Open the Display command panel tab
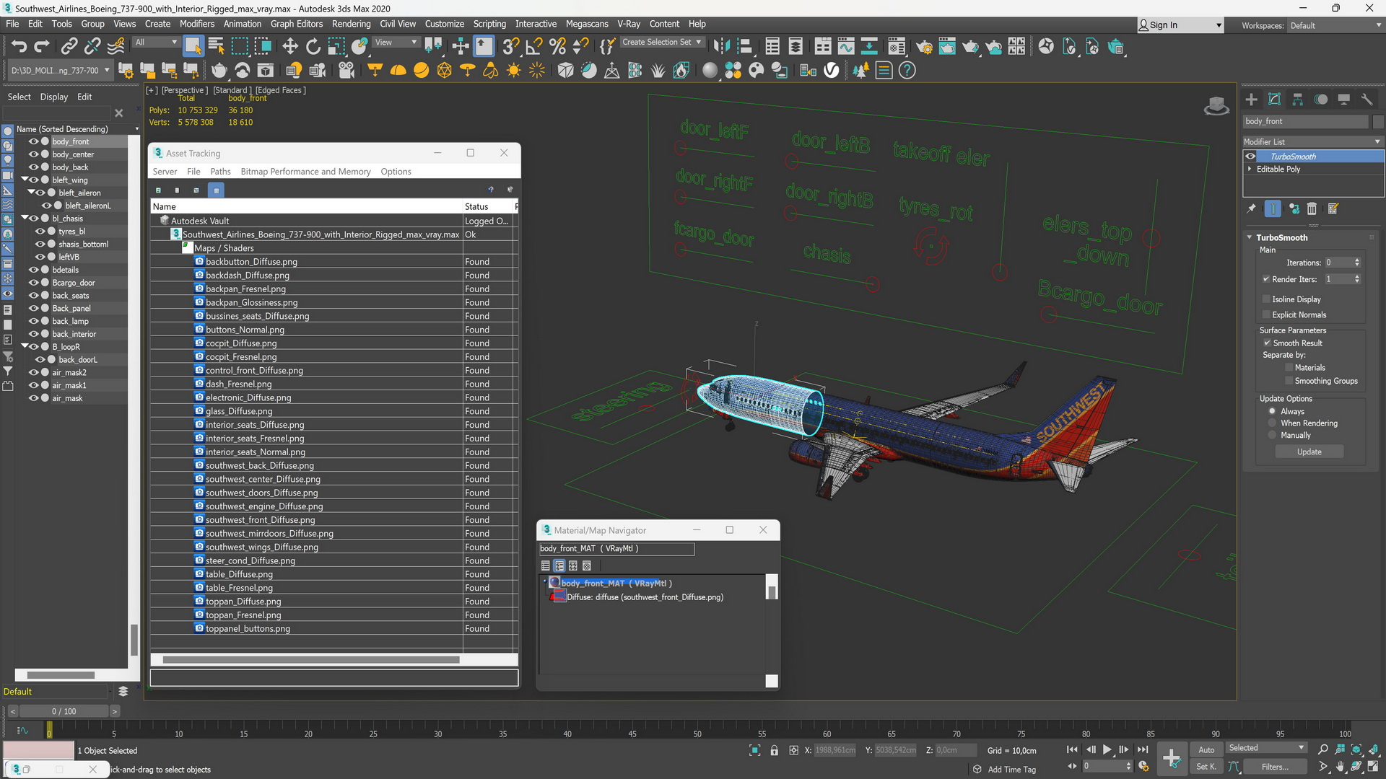Screen dimensions: 1386x779 (x=1344, y=100)
